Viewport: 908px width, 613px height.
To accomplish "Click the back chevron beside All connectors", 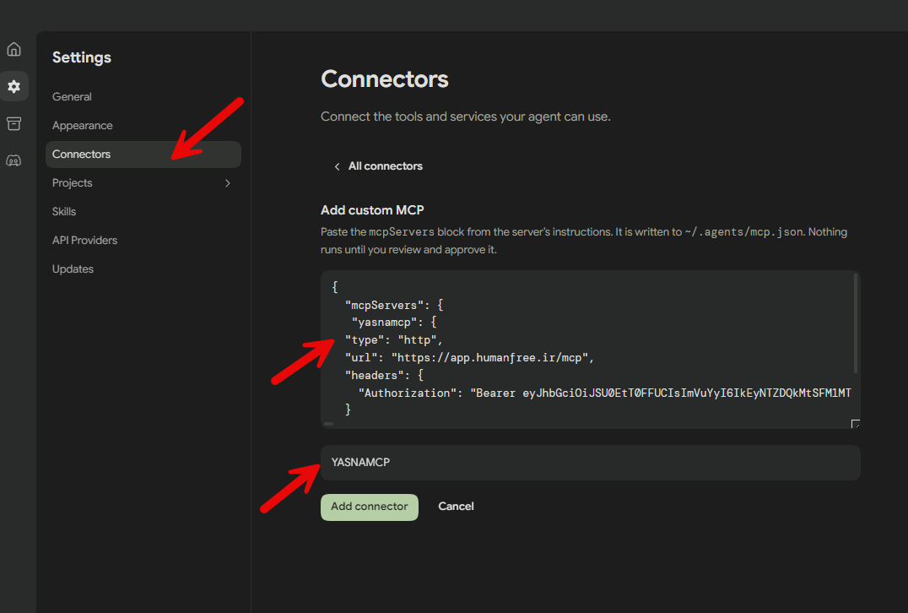I will point(337,167).
